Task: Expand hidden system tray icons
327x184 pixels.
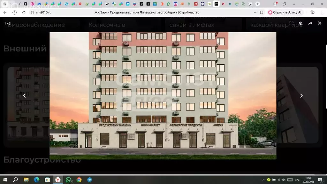Action: point(263,180)
